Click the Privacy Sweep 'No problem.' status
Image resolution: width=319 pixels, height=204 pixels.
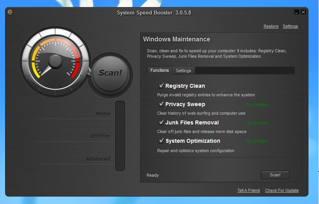click(x=258, y=105)
